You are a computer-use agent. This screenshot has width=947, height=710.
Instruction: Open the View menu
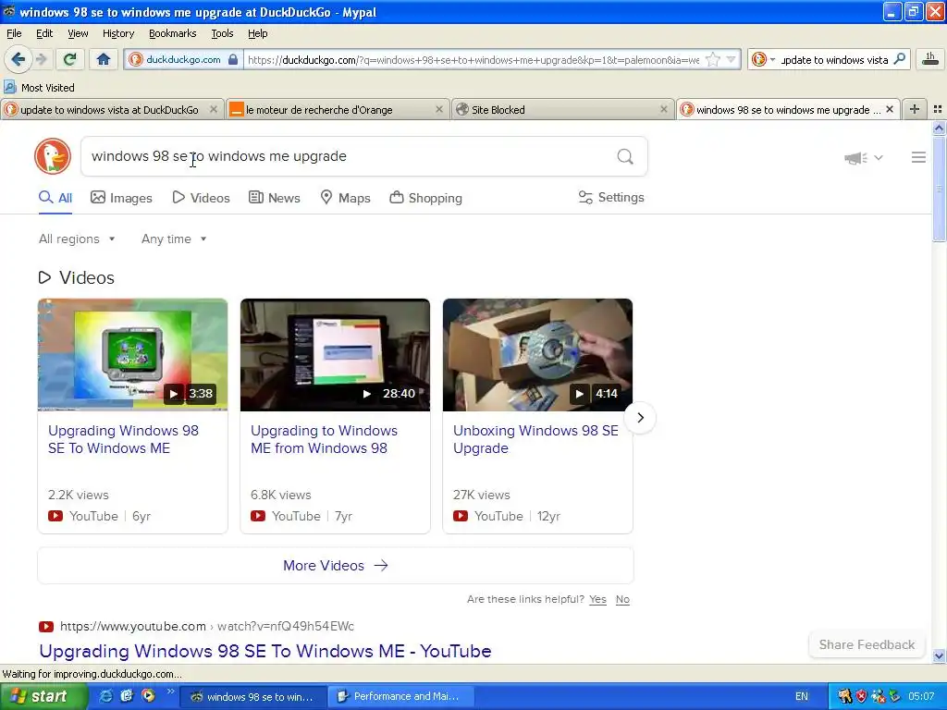pyautogui.click(x=78, y=34)
